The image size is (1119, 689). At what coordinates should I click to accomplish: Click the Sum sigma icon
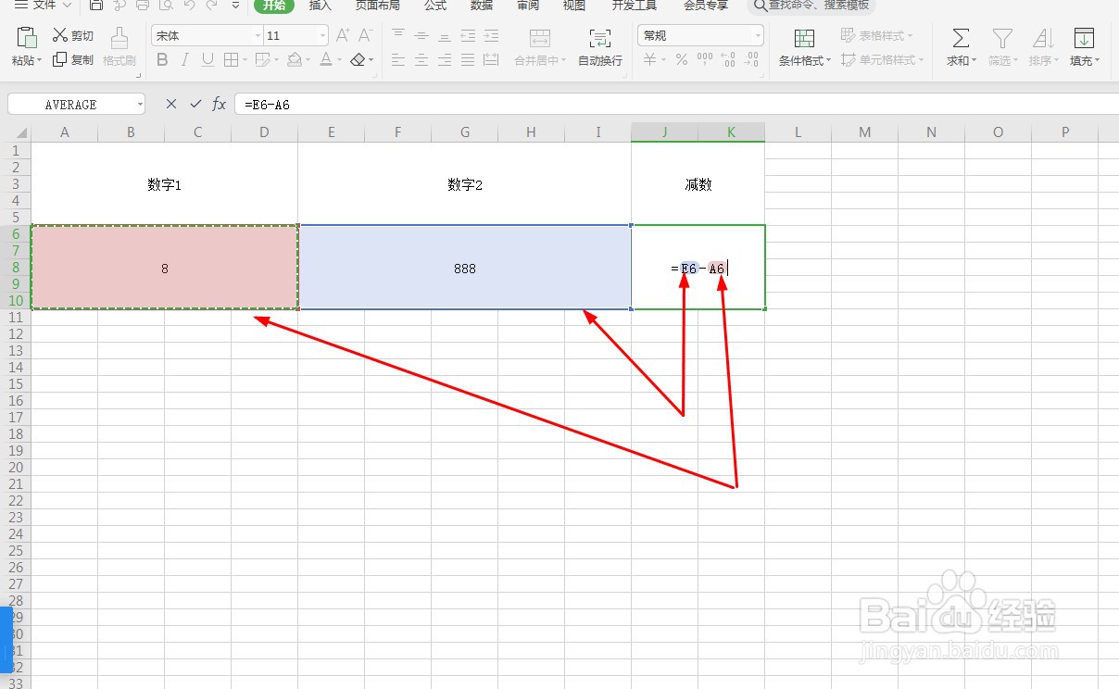tap(962, 38)
